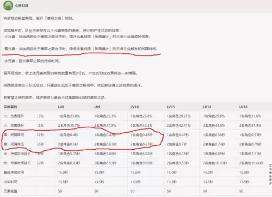Viewport: 272px width, 197px height.
Task: Select the LV8 column header
Action: [61, 107]
